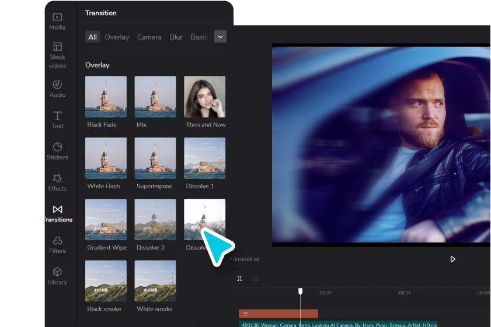This screenshot has width=491, height=327.
Task: Open the Stock videos panel
Action: click(57, 55)
